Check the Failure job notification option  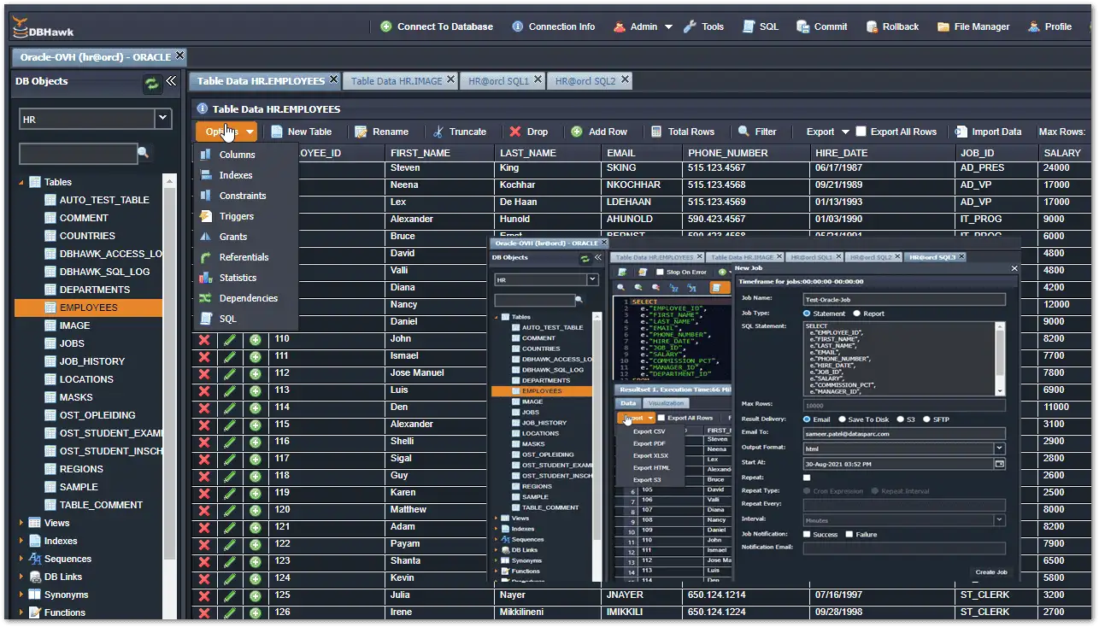tap(849, 533)
